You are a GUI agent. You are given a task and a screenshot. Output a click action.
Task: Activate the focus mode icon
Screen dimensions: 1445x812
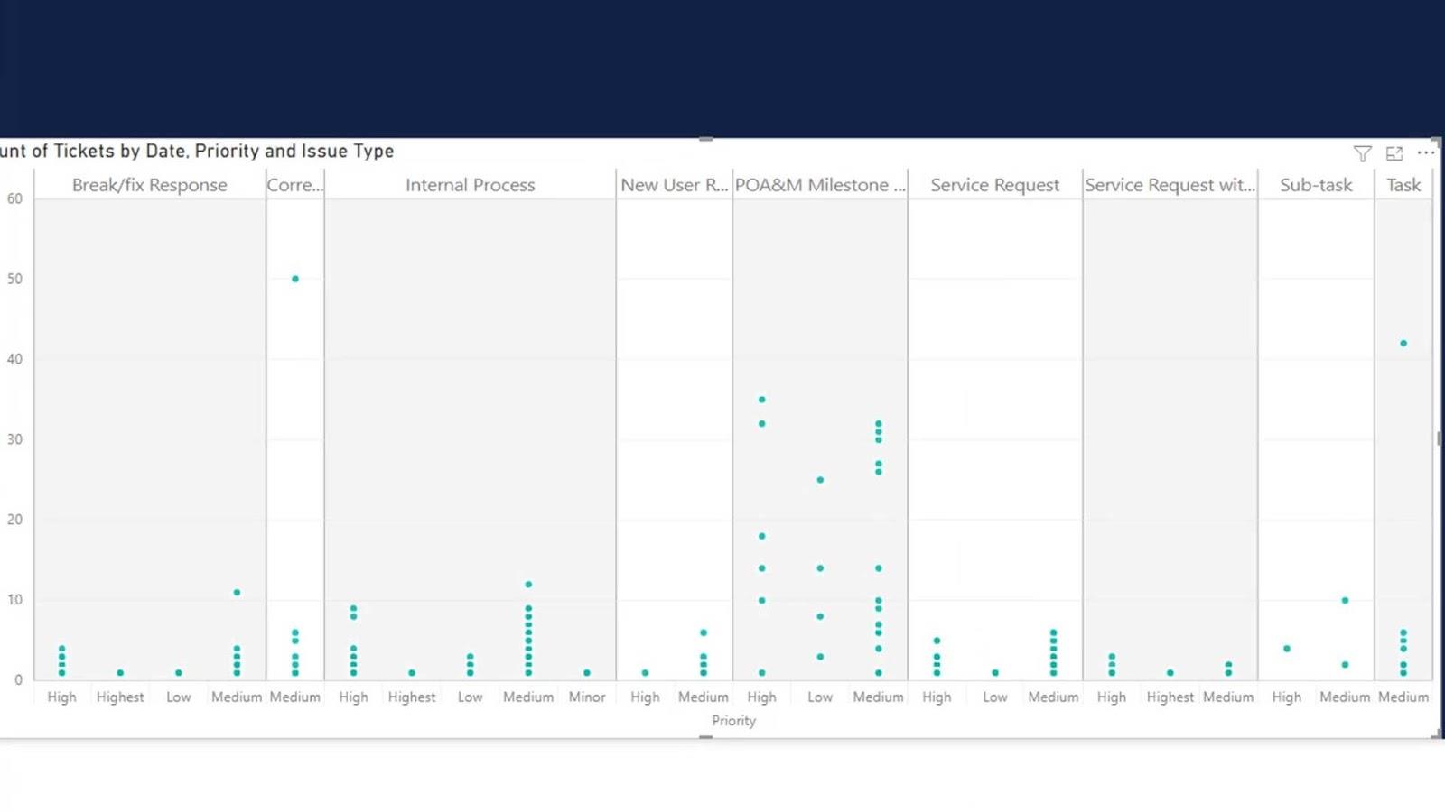(x=1394, y=153)
